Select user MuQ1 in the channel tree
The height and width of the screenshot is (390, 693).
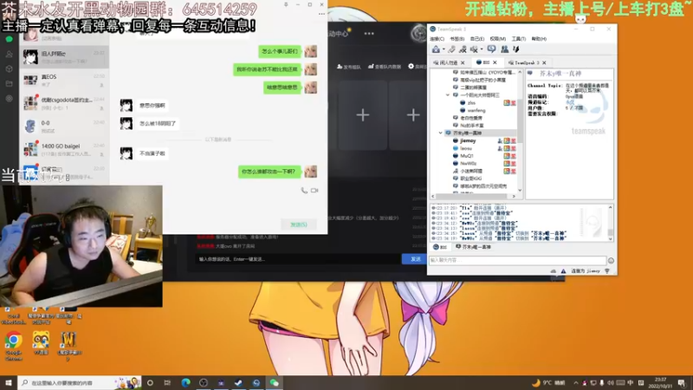tap(467, 156)
